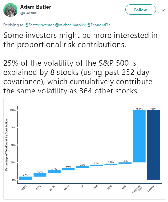
Task: Open the @GestaltU handle link
Action: tap(30, 13)
